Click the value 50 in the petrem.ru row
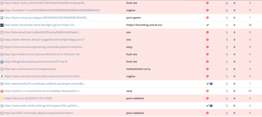262x117 pixels. [250, 91]
